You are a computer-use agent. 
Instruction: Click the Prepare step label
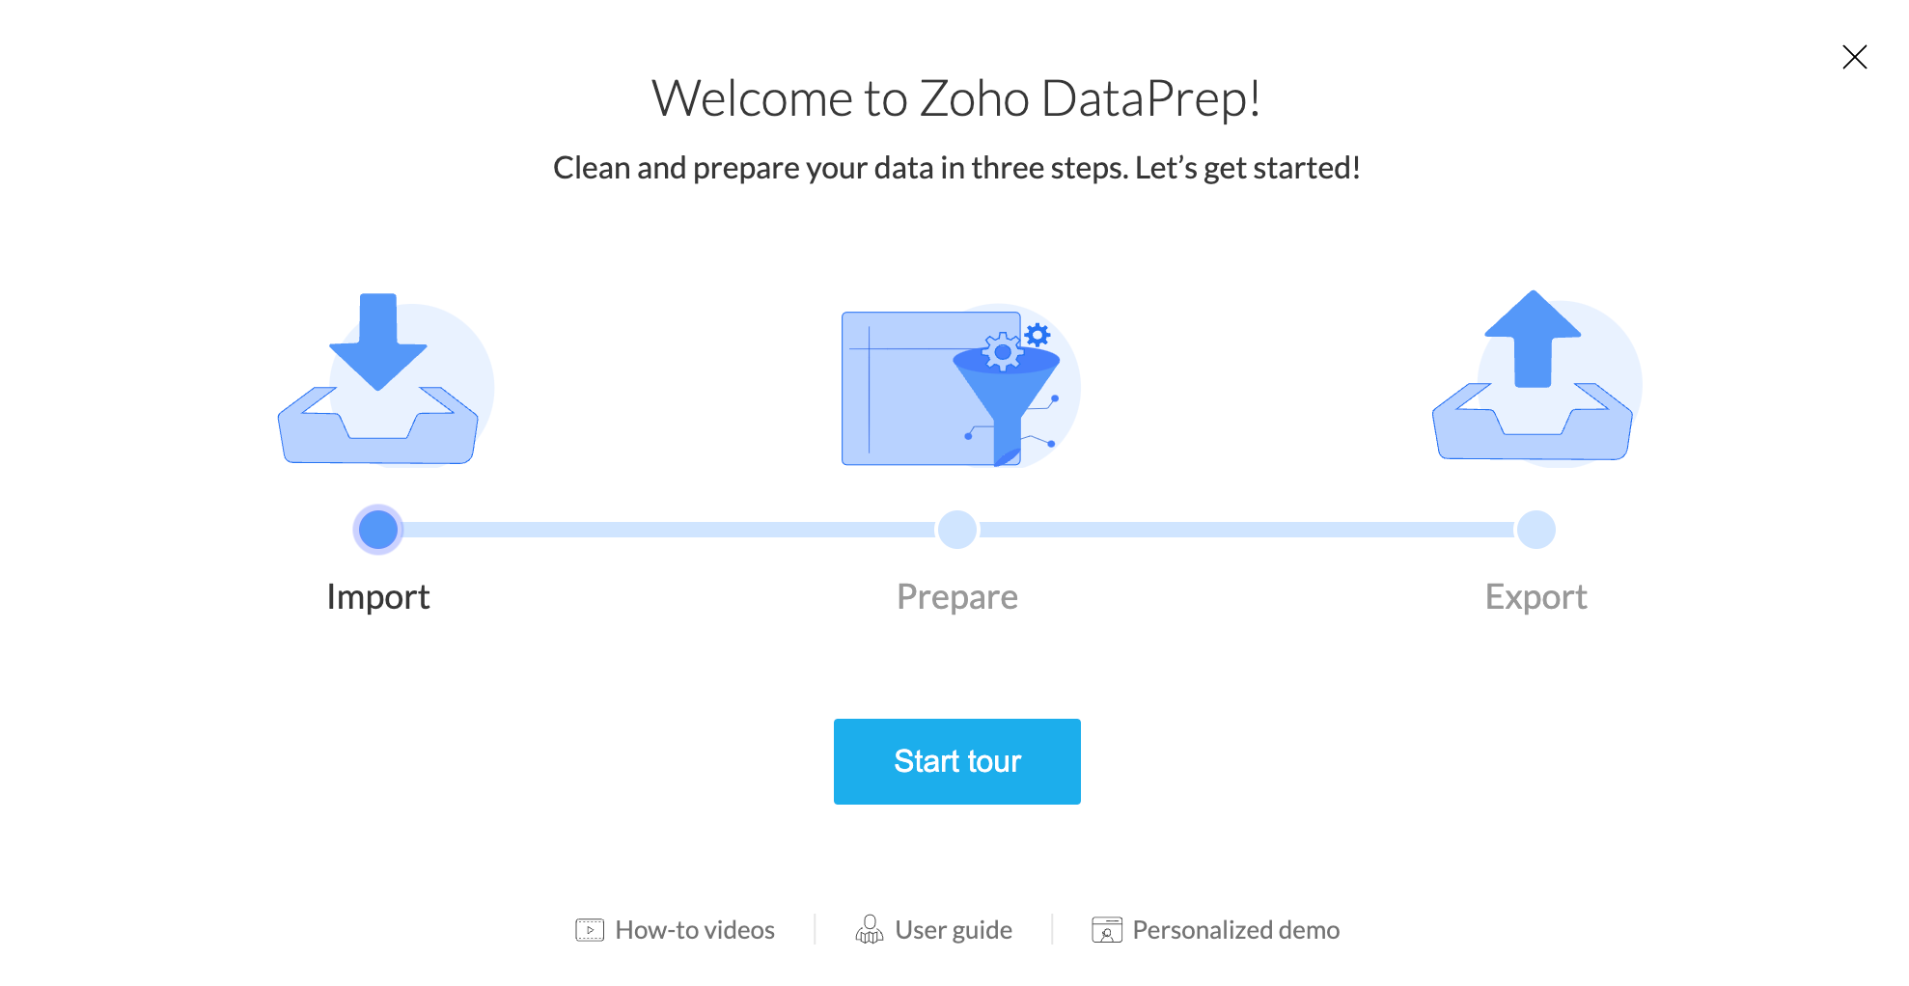click(957, 597)
